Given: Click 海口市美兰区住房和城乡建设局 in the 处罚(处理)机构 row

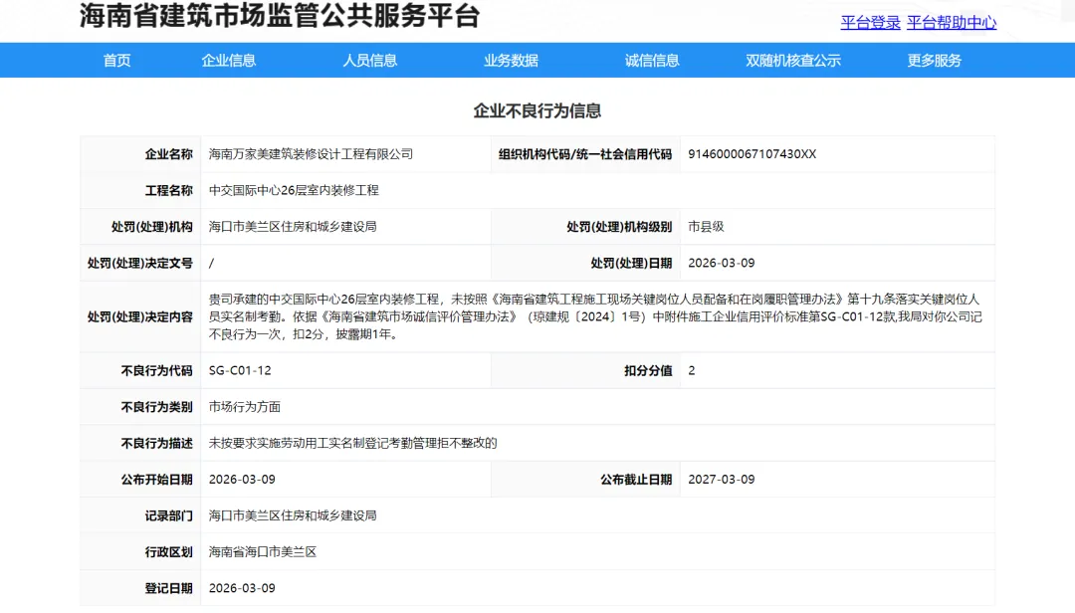Looking at the screenshot, I should click(293, 227).
